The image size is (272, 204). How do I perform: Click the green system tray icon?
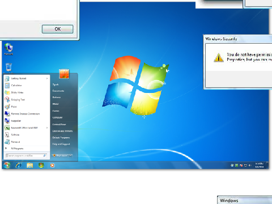click(x=237, y=165)
